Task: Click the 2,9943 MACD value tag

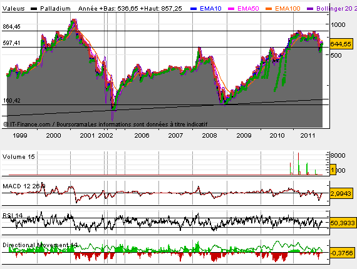Action: click(x=341, y=194)
